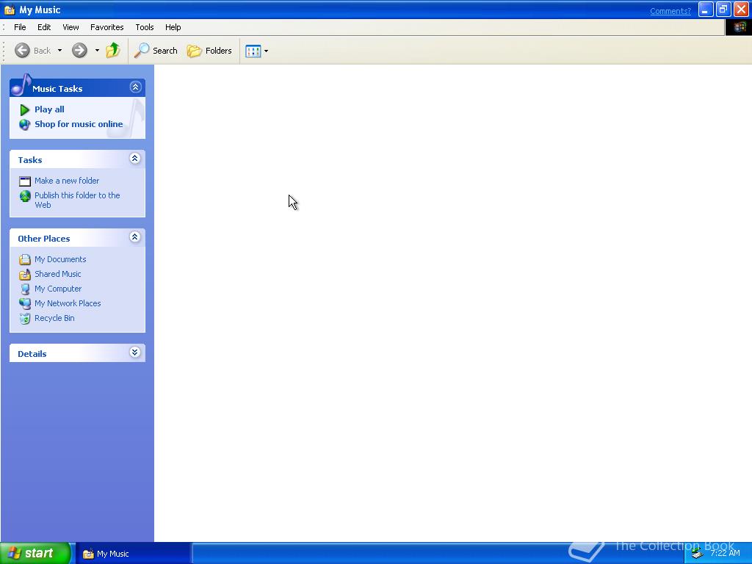Click the Forward arrow toolbar icon
This screenshot has height=564, width=752.
click(x=79, y=51)
